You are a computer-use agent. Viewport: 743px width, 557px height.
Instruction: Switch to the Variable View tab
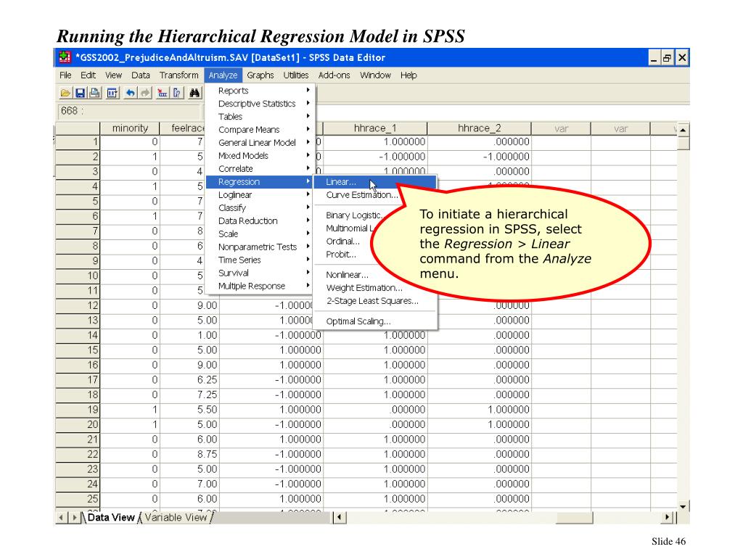(x=176, y=518)
